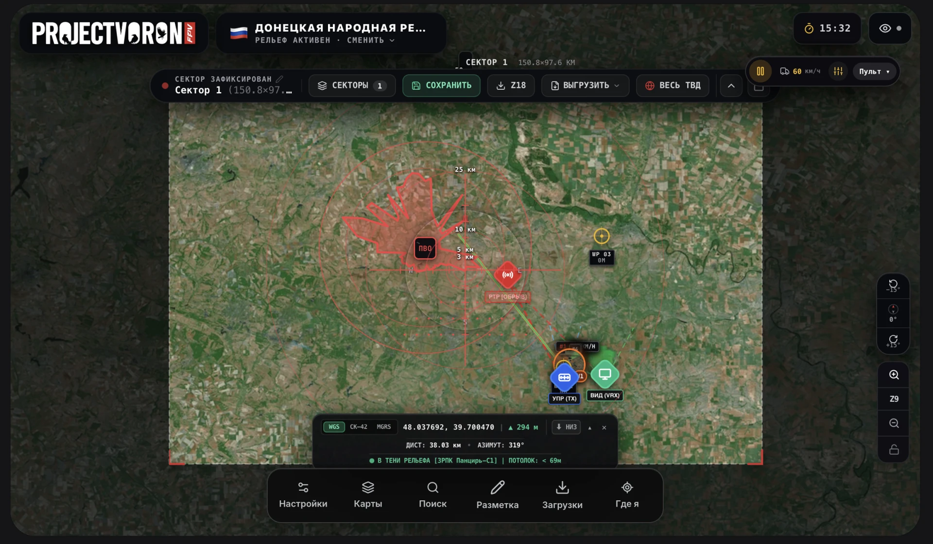
Task: Click the Весь ТВД button
Action: (x=673, y=85)
